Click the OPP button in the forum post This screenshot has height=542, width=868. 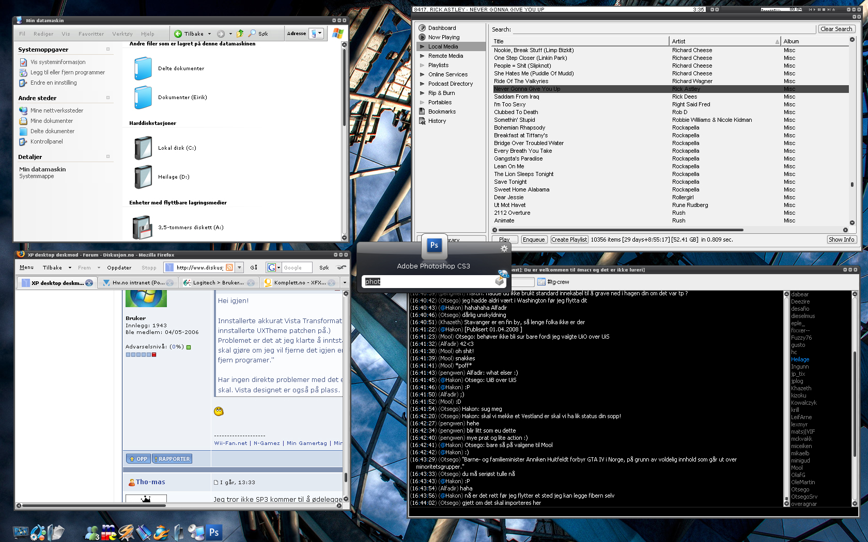coord(138,459)
